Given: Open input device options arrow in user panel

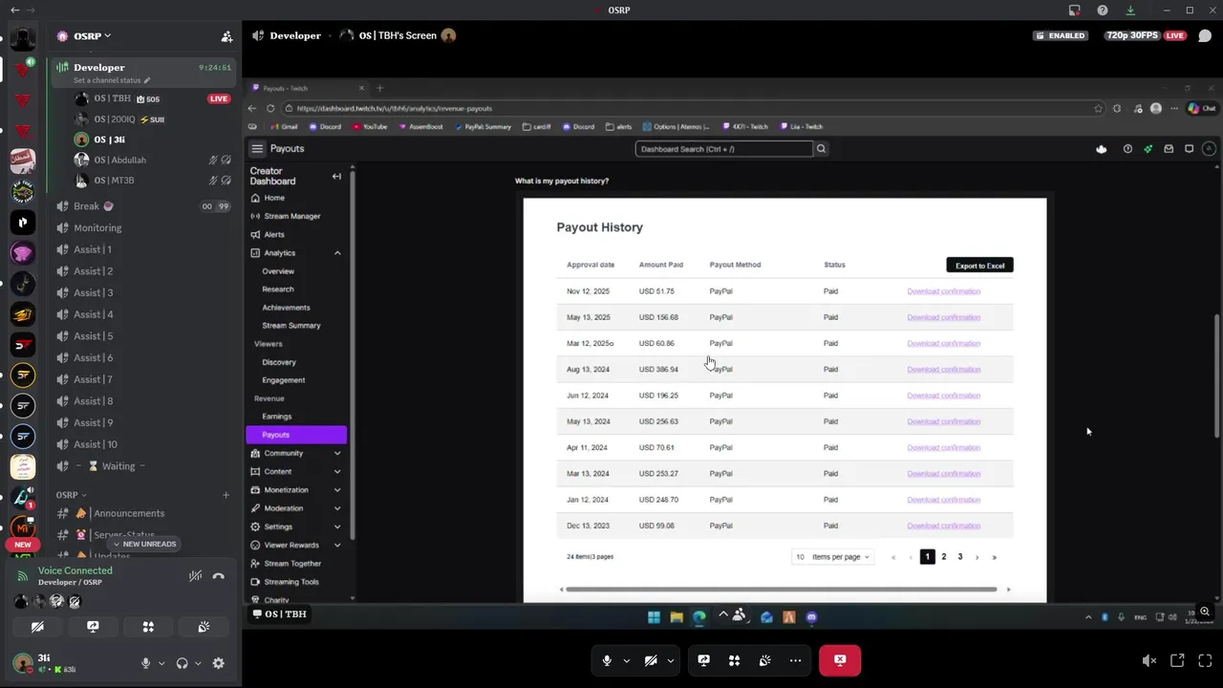Looking at the screenshot, I should tap(161, 663).
